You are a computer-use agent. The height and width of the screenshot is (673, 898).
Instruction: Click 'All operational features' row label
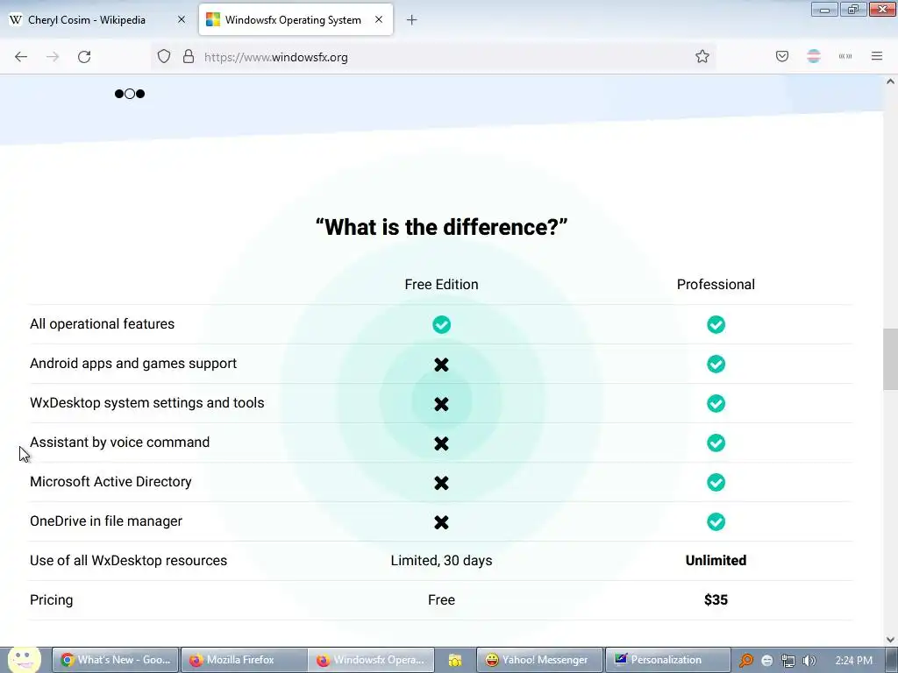[x=102, y=324]
